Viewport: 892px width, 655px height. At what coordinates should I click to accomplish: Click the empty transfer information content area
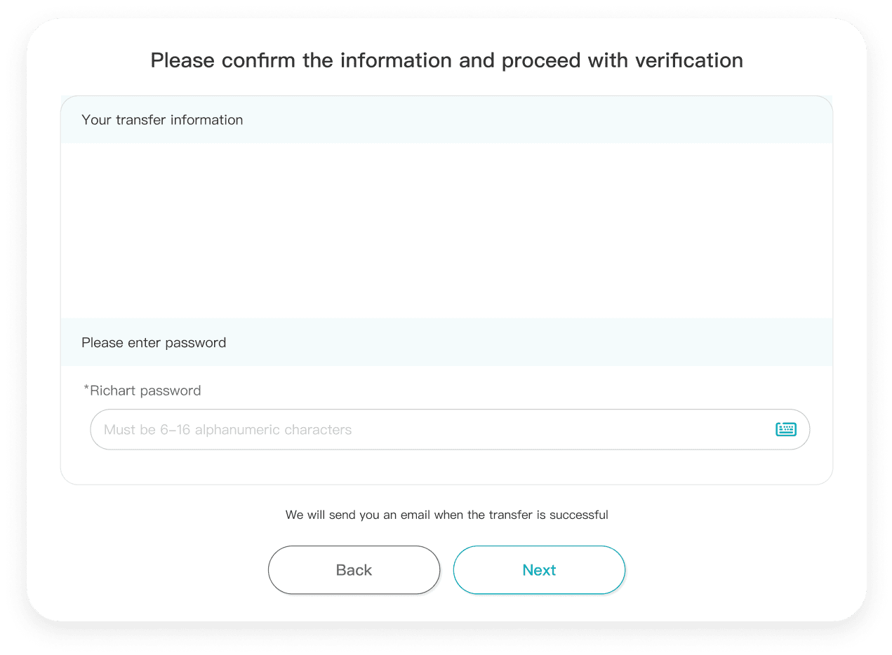(x=446, y=231)
